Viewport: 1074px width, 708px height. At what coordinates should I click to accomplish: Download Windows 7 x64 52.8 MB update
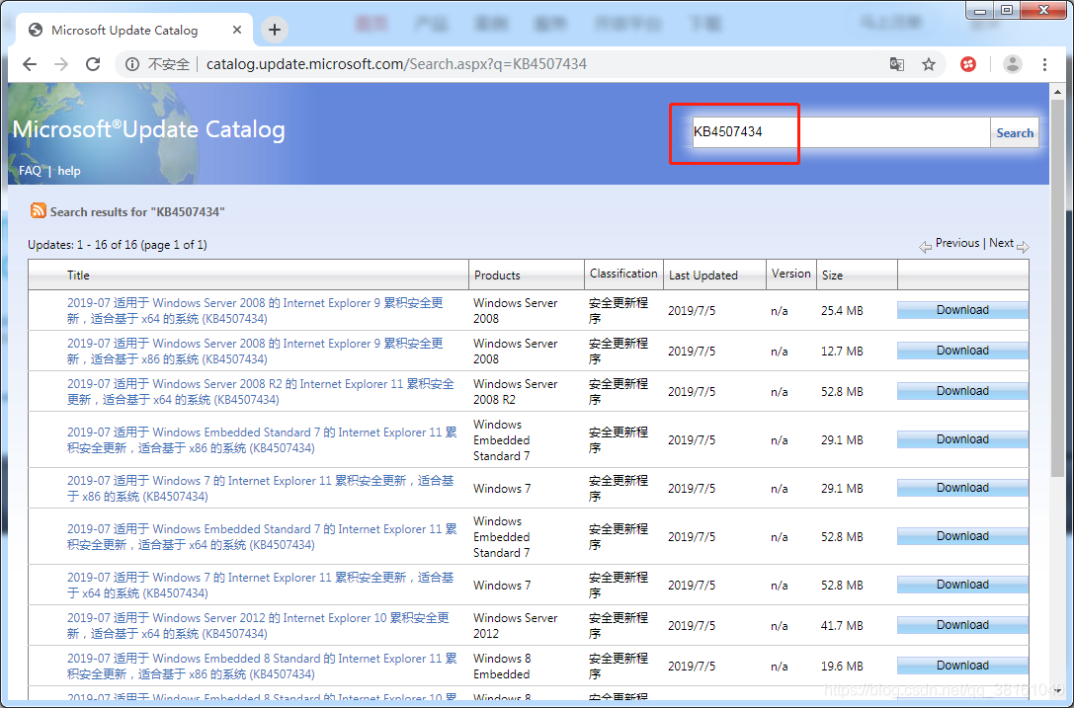962,585
